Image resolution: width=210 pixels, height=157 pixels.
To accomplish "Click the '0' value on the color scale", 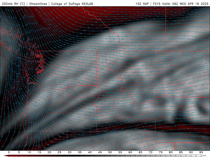I will (x=9, y=152).
